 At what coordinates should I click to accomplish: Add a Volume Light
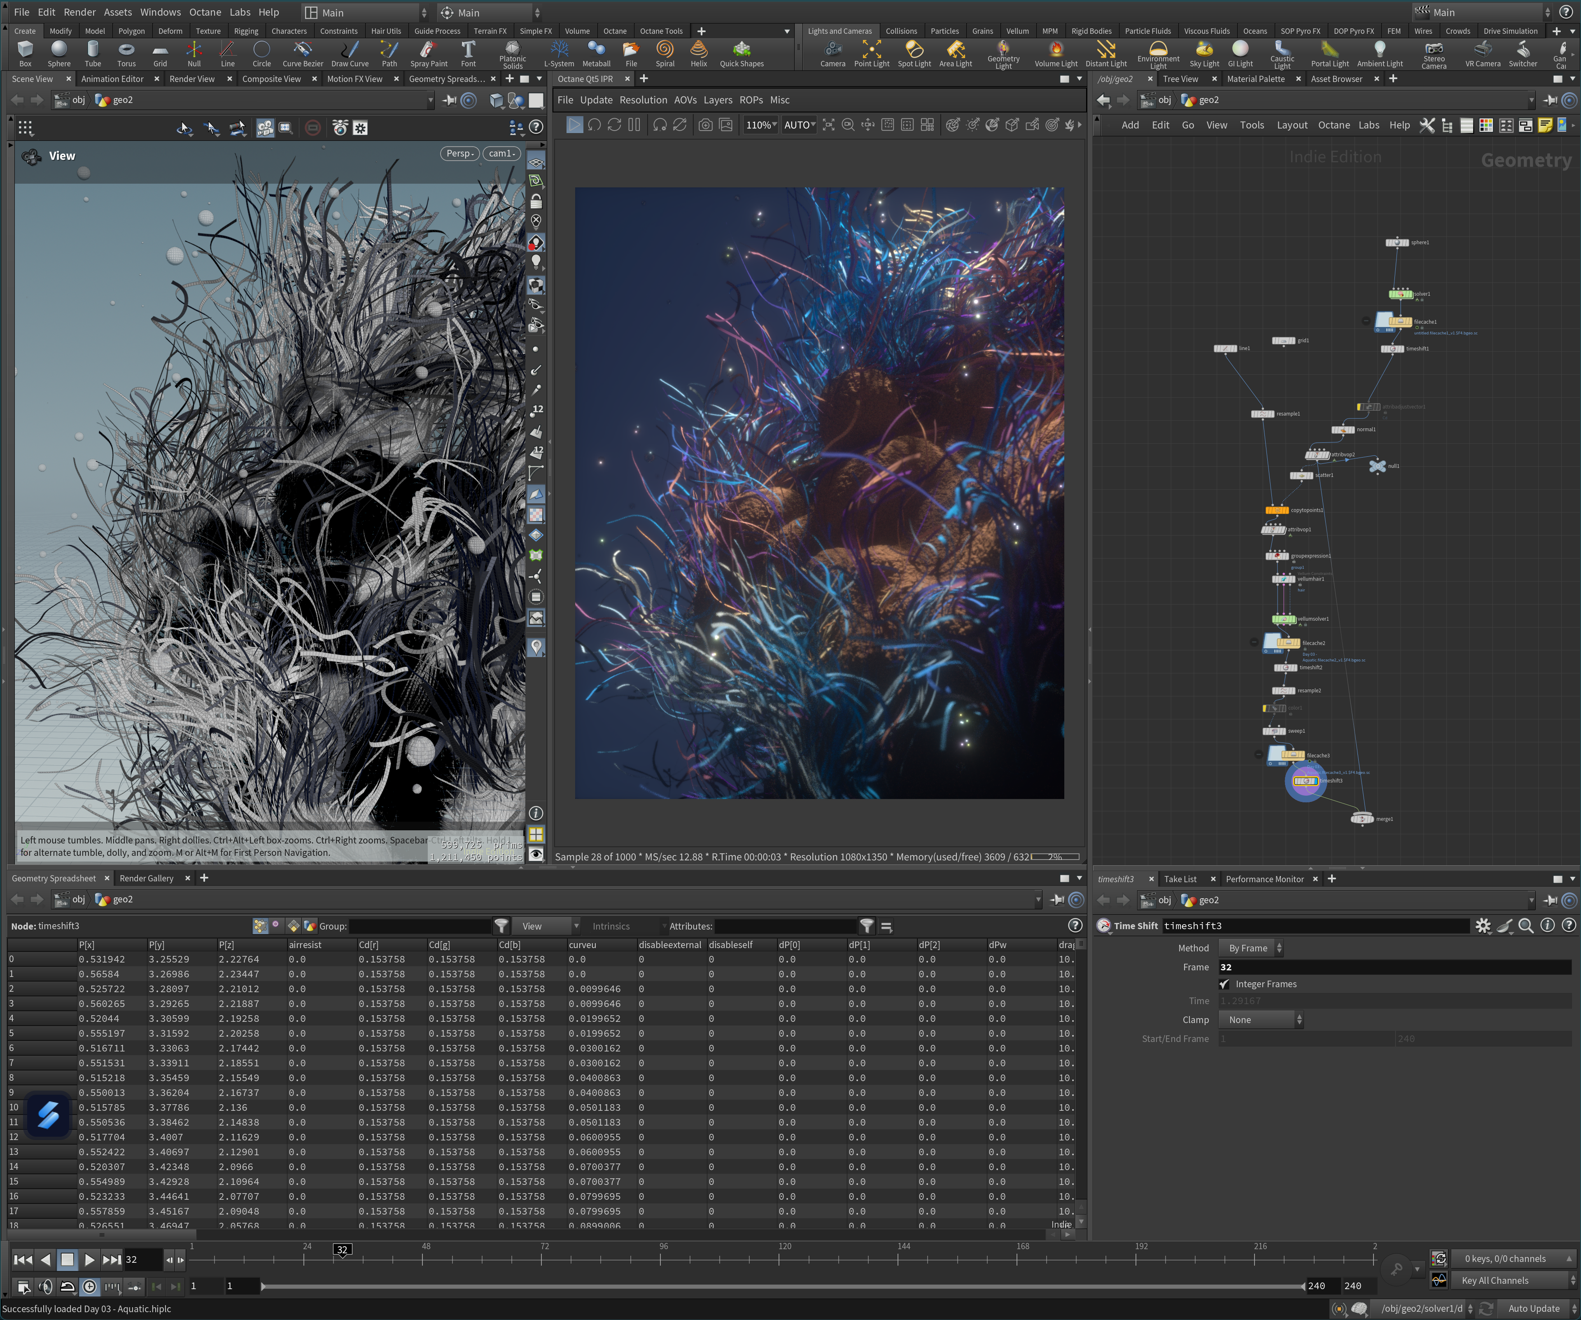pyautogui.click(x=1056, y=54)
